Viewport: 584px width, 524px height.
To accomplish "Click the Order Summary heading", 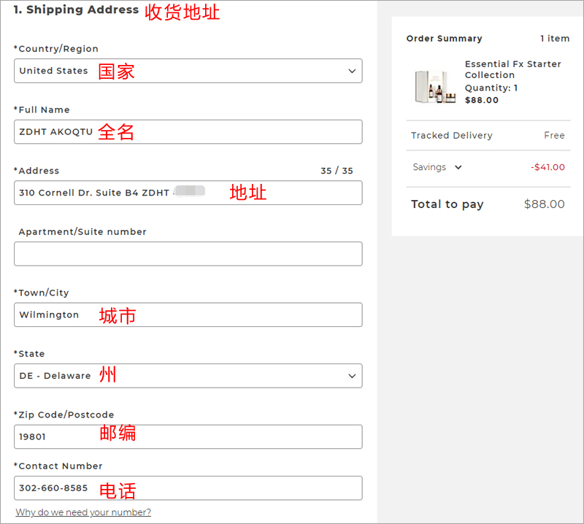I will pyautogui.click(x=444, y=39).
